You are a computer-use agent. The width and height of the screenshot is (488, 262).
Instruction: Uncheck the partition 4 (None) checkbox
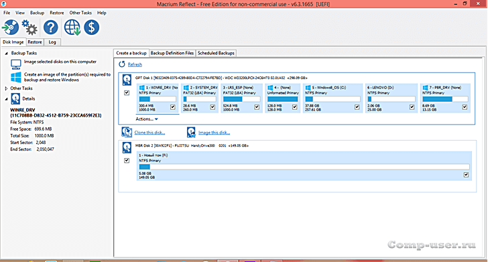(x=295, y=107)
